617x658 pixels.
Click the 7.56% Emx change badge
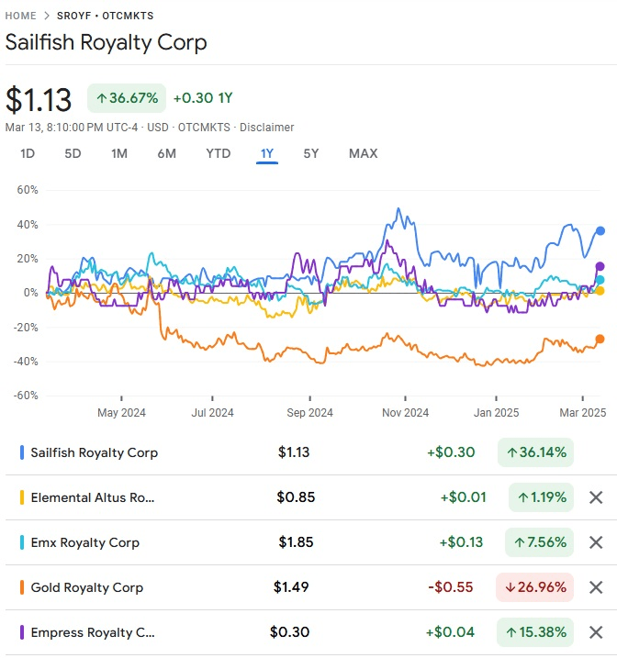(539, 542)
